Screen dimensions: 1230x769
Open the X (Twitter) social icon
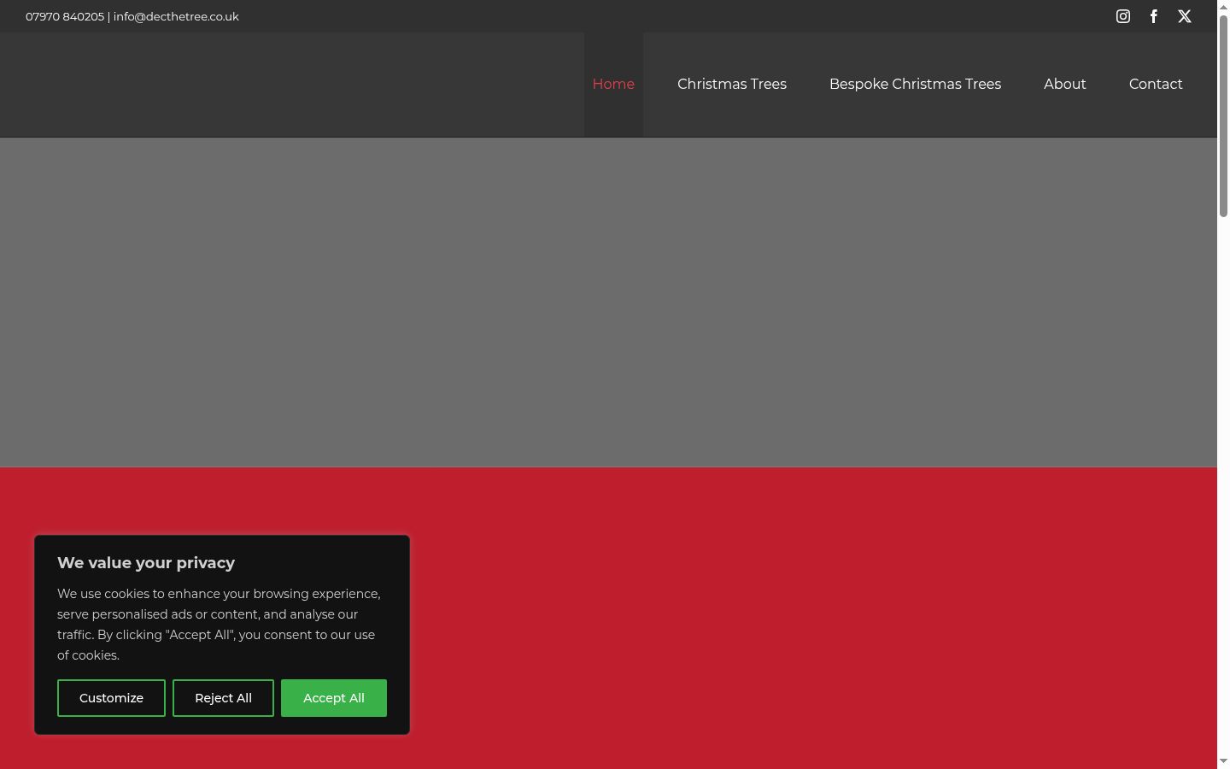(x=1185, y=16)
